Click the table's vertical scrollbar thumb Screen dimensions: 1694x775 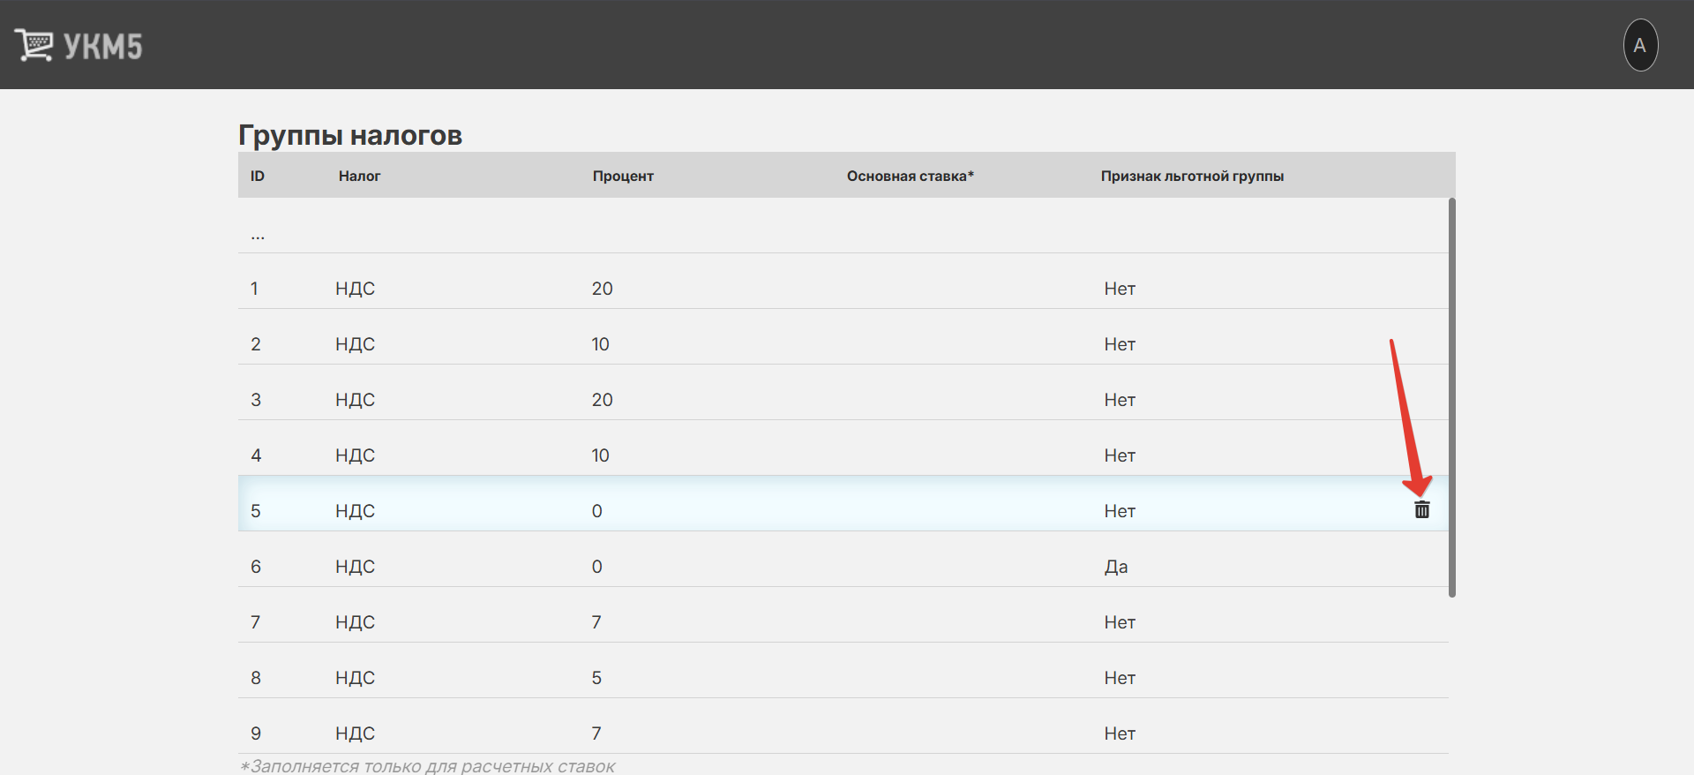pyautogui.click(x=1451, y=397)
